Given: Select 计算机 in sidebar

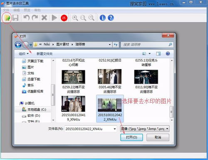Looking at the screenshot, I should click(x=27, y=103).
